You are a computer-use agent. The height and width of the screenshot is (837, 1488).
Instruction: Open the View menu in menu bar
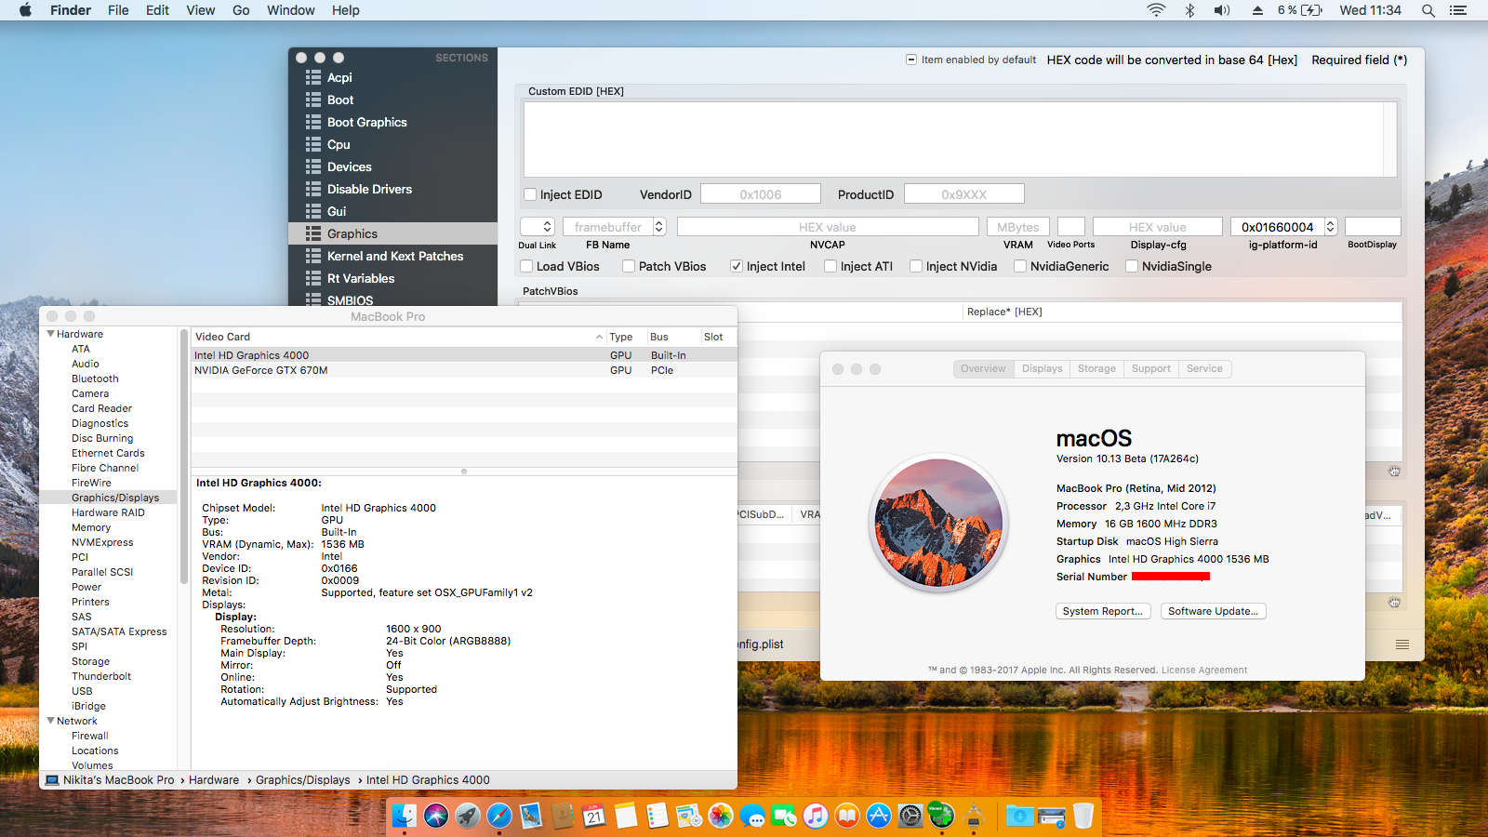click(200, 10)
